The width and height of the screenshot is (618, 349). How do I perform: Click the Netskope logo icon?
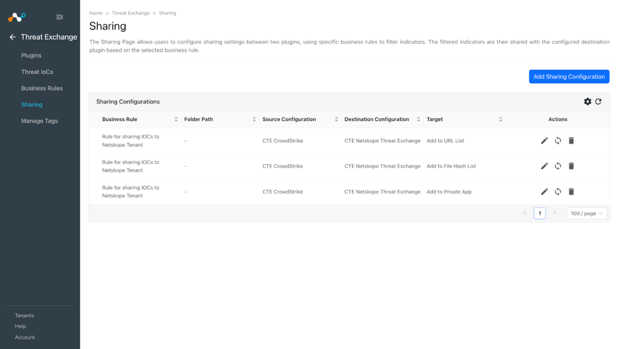point(17,17)
